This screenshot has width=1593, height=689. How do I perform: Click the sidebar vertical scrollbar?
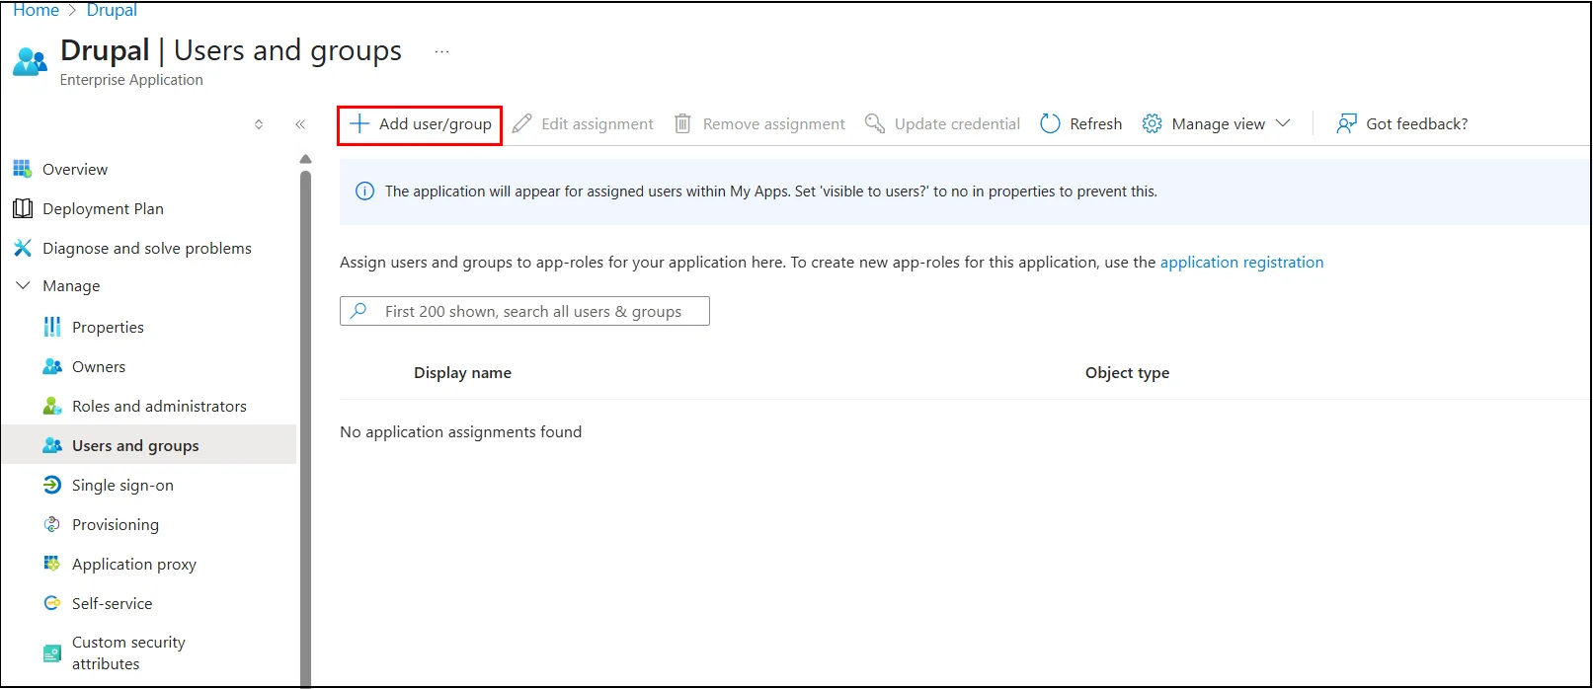point(305,428)
